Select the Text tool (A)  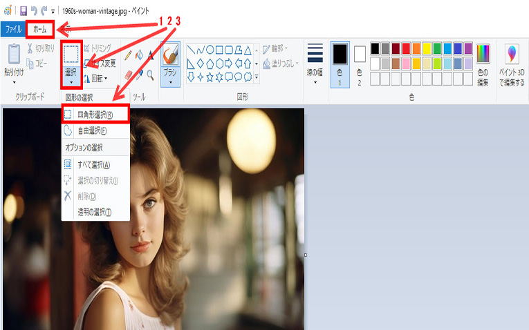150,55
